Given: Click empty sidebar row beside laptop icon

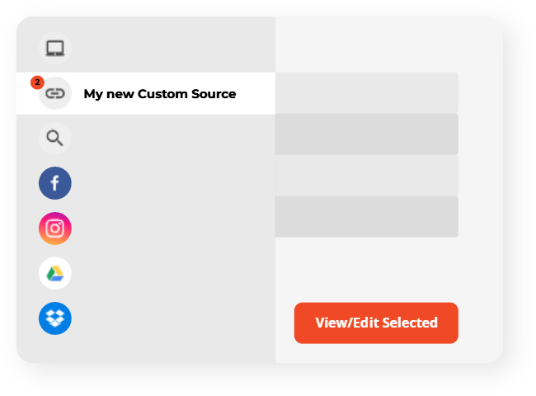Looking at the screenshot, I should click(172, 48).
